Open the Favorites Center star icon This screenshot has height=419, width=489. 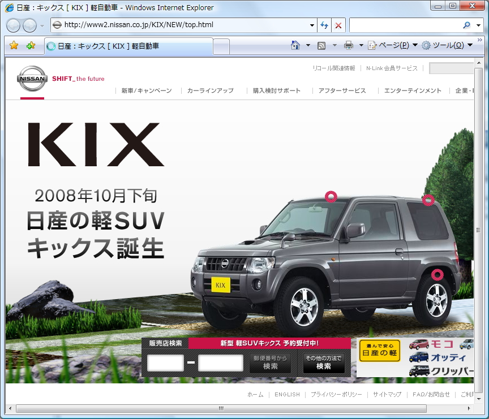[14, 46]
